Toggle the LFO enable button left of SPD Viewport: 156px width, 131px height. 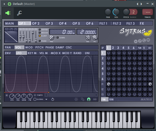point(7,95)
